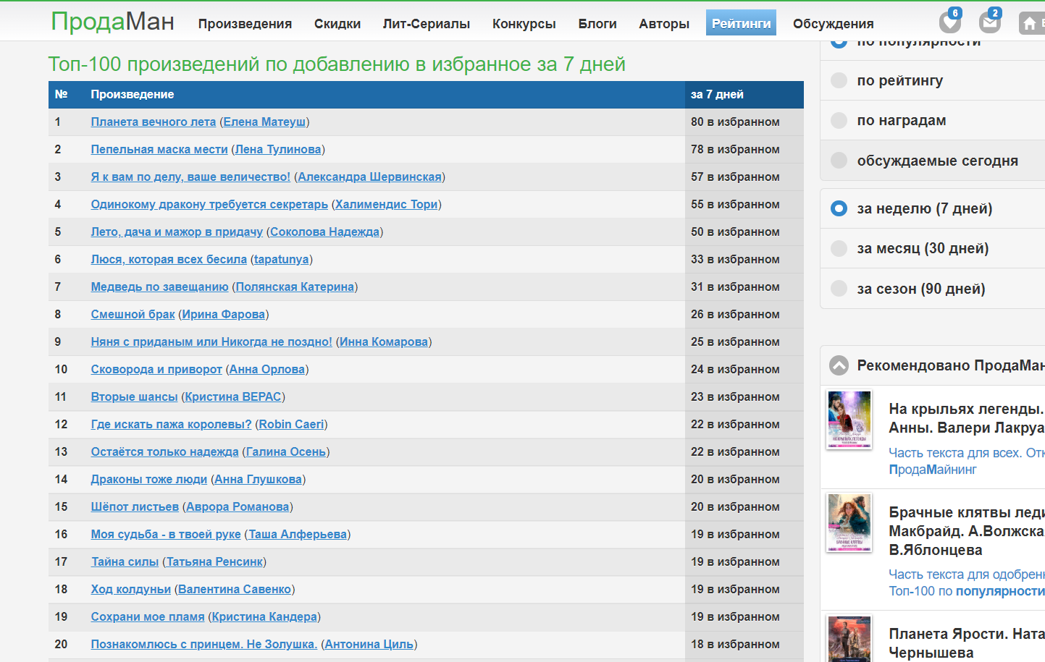Click the home icon in header
The width and height of the screenshot is (1045, 662).
1029,24
